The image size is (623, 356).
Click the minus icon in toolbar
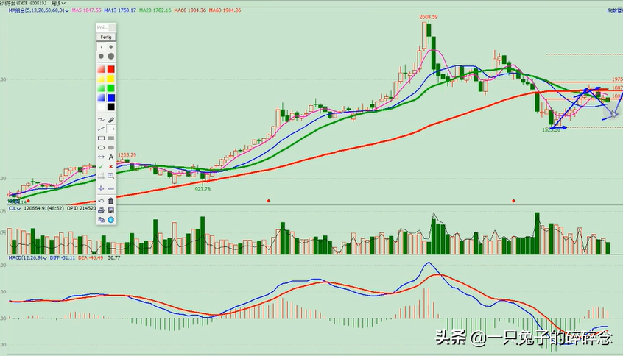pos(111,188)
